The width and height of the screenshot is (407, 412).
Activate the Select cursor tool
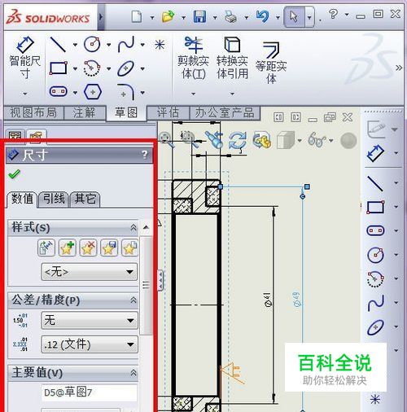[294, 17]
